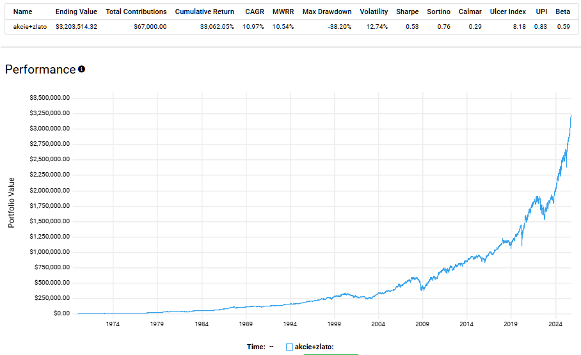Screen dimensions: 581x355
Task: Select the Cumulative Return column header
Action: (x=205, y=12)
